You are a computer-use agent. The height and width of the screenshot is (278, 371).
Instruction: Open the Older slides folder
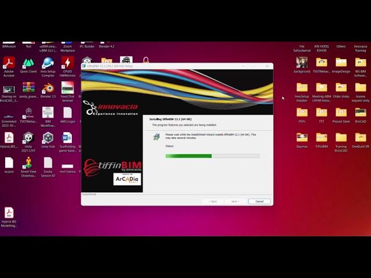[x=341, y=90]
